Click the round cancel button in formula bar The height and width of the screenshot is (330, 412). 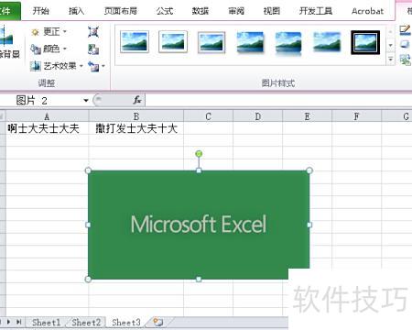tap(98, 100)
